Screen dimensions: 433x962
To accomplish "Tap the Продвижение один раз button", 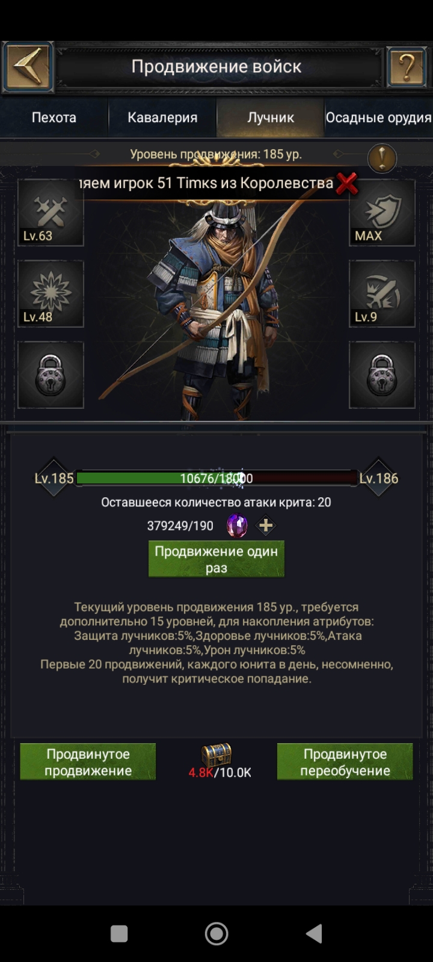I will pos(216,559).
